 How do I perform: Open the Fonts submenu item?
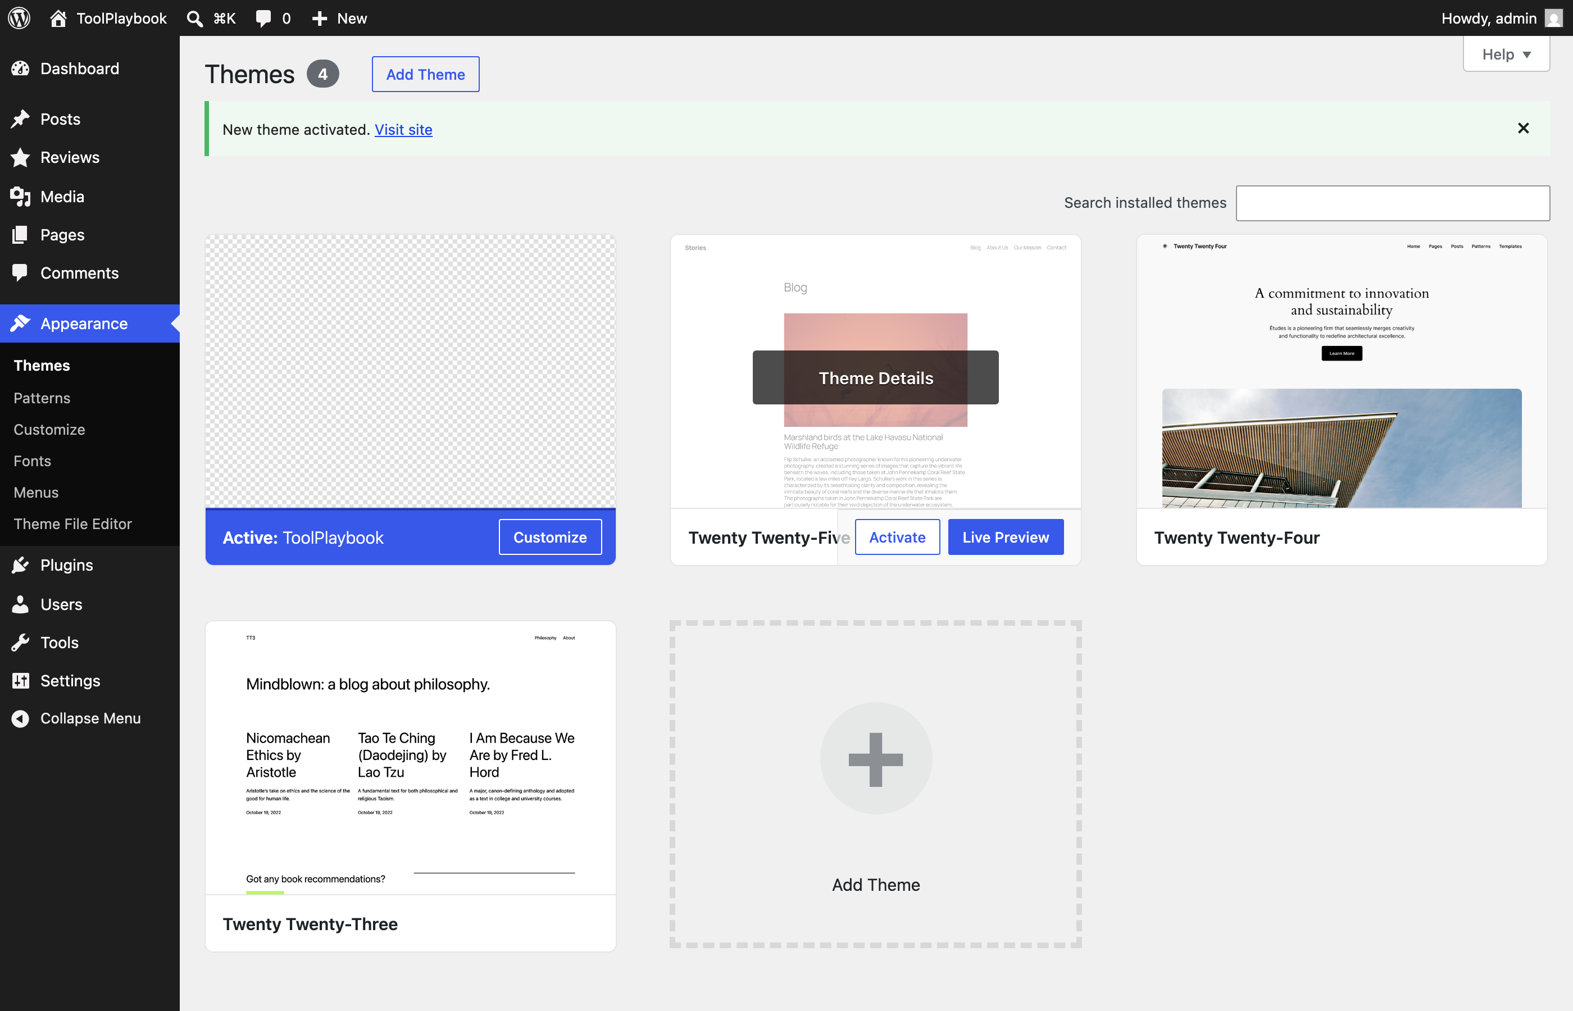[x=32, y=461]
